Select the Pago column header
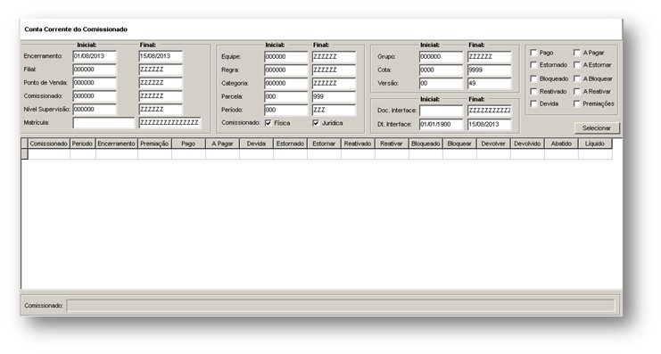661x354 pixels. click(188, 144)
